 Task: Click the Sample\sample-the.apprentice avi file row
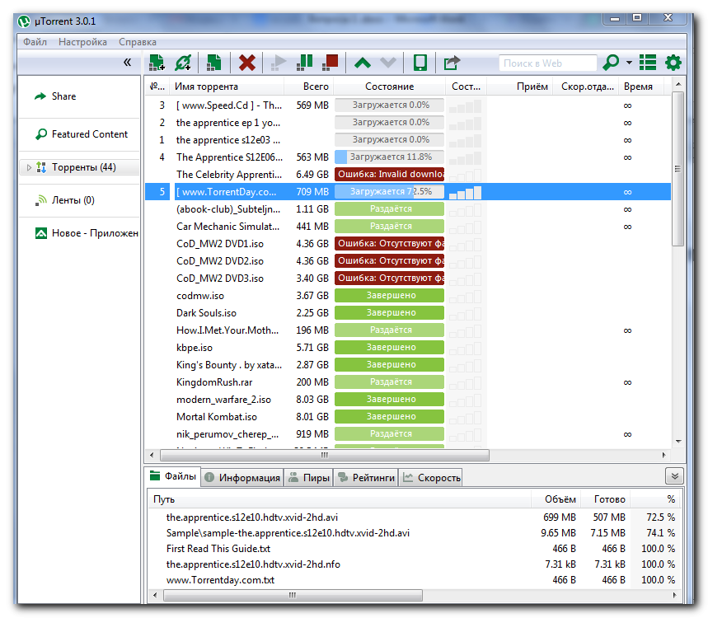tap(415, 533)
